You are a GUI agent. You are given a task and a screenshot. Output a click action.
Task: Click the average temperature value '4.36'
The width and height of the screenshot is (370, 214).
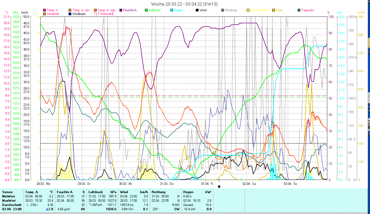click(50, 205)
